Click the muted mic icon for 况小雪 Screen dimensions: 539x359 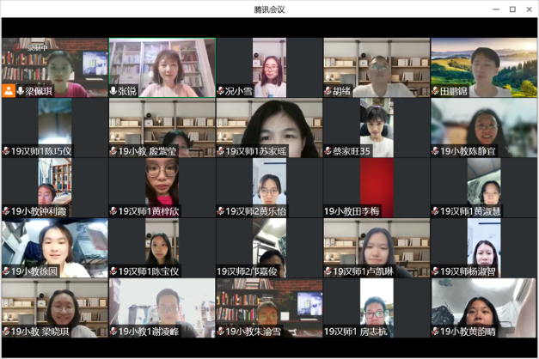pos(220,90)
